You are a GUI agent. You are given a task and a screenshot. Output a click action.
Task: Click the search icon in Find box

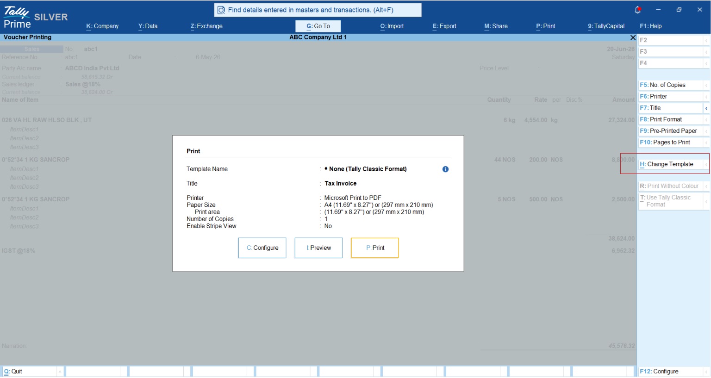(x=221, y=10)
